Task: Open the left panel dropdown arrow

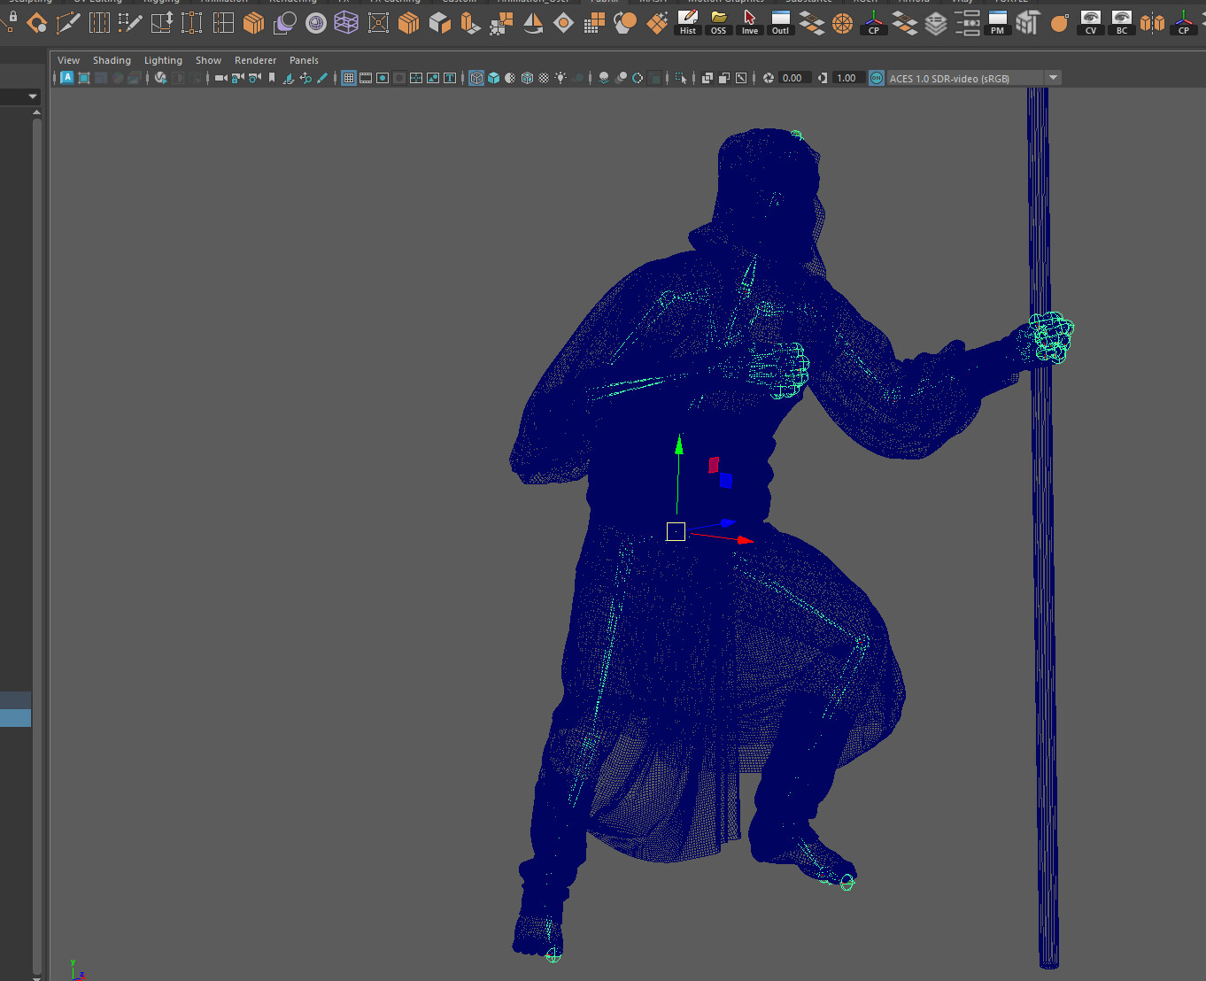Action: click(33, 96)
